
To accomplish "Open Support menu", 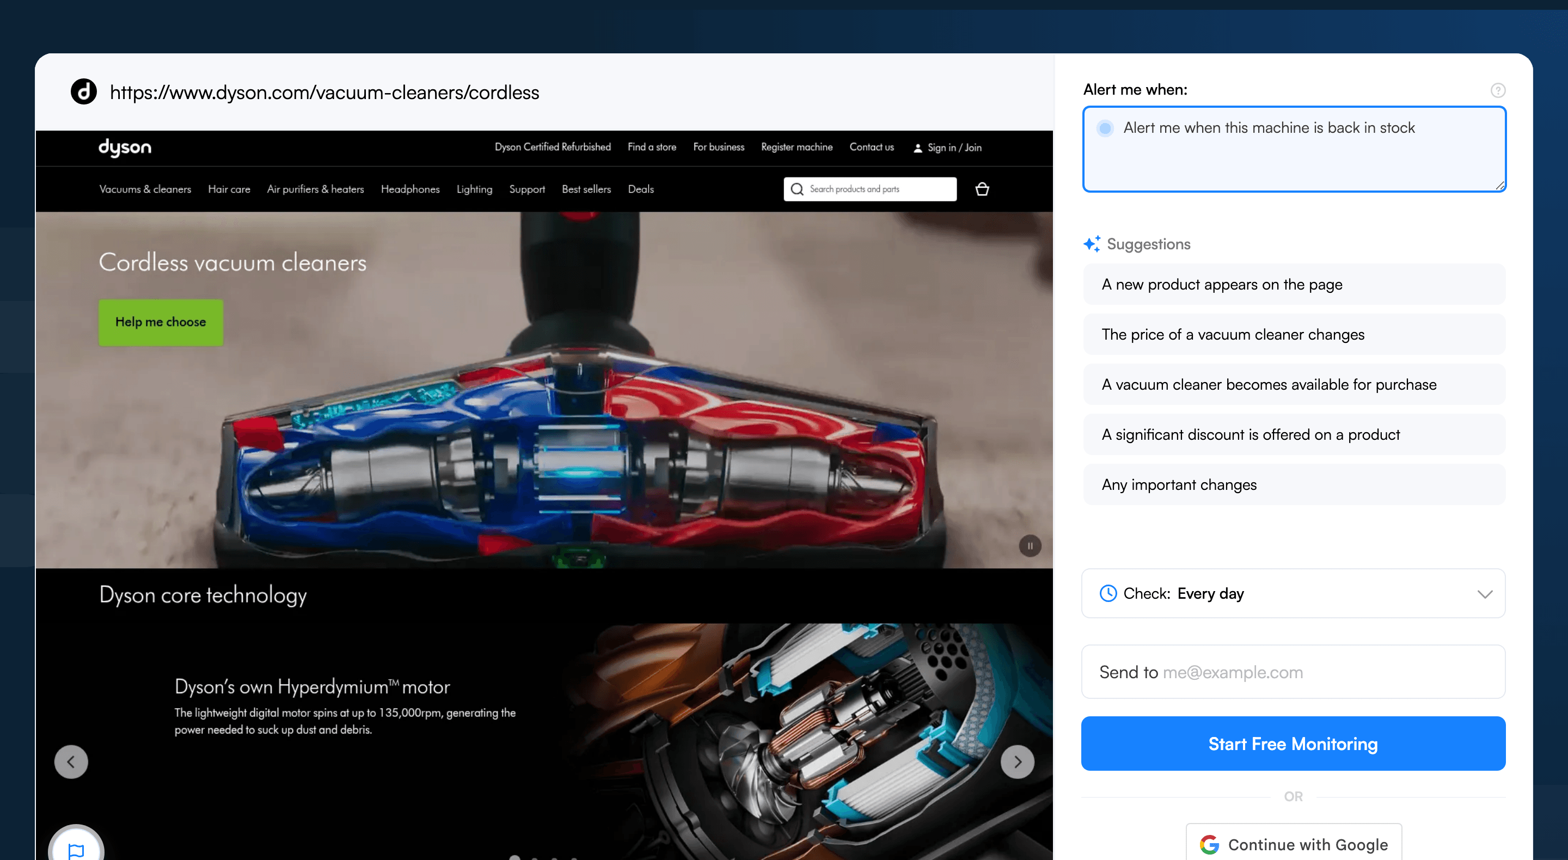I will coord(527,189).
